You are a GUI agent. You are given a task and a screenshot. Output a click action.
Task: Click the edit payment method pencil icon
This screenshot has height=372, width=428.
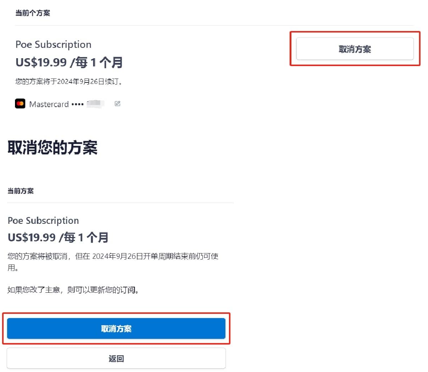[x=117, y=104]
